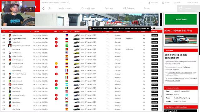
Task: Open Help in the top bar
Action: (x=177, y=2)
